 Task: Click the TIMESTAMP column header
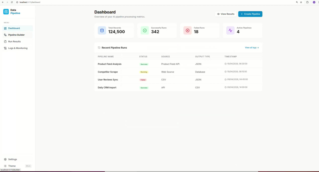coord(231,57)
